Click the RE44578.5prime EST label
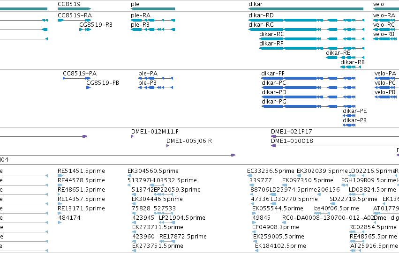Viewport: 399px width, 253px height. pyautogui.click(x=81, y=180)
